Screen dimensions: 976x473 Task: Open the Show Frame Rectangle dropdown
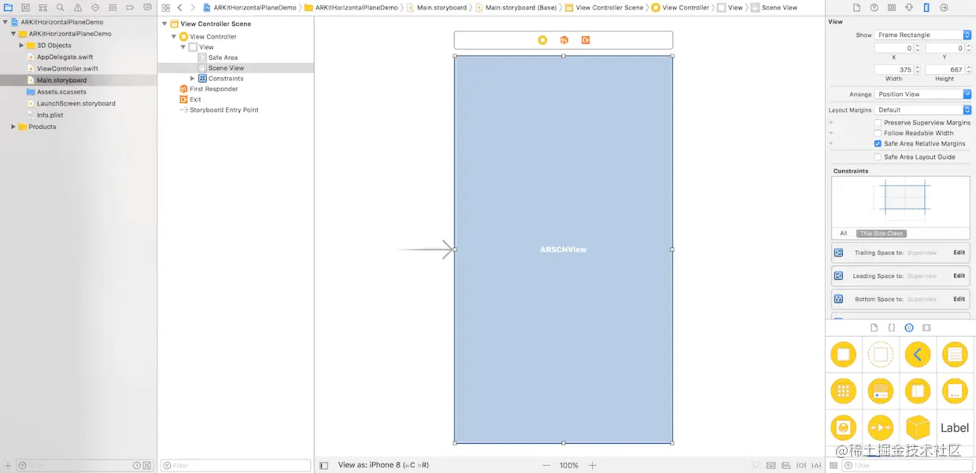(924, 35)
